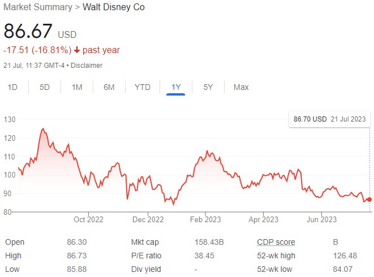Click the 52-wk high value 126.48

click(345, 256)
